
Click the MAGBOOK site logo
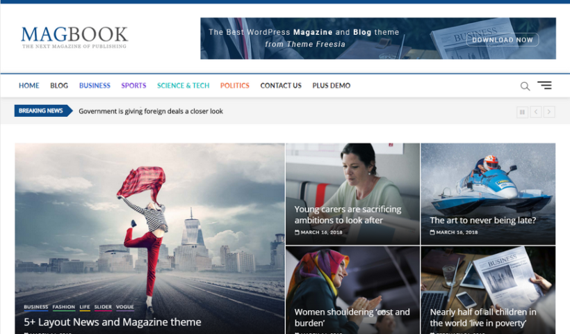(74, 34)
